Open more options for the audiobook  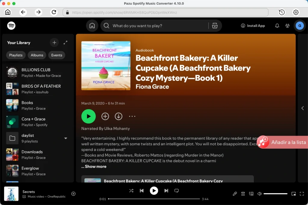(x=132, y=116)
